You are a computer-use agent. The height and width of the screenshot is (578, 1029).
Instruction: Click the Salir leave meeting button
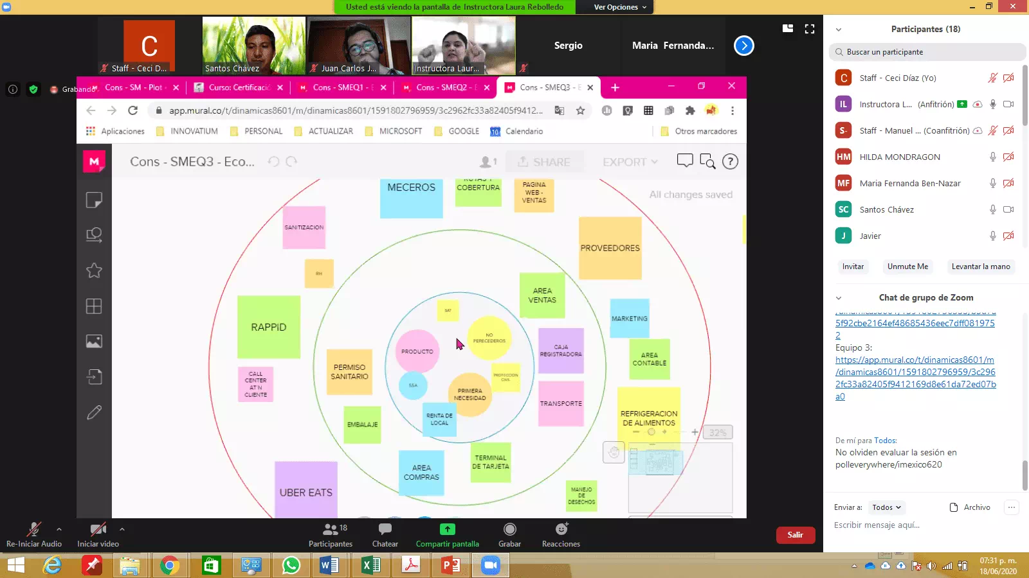(x=795, y=535)
